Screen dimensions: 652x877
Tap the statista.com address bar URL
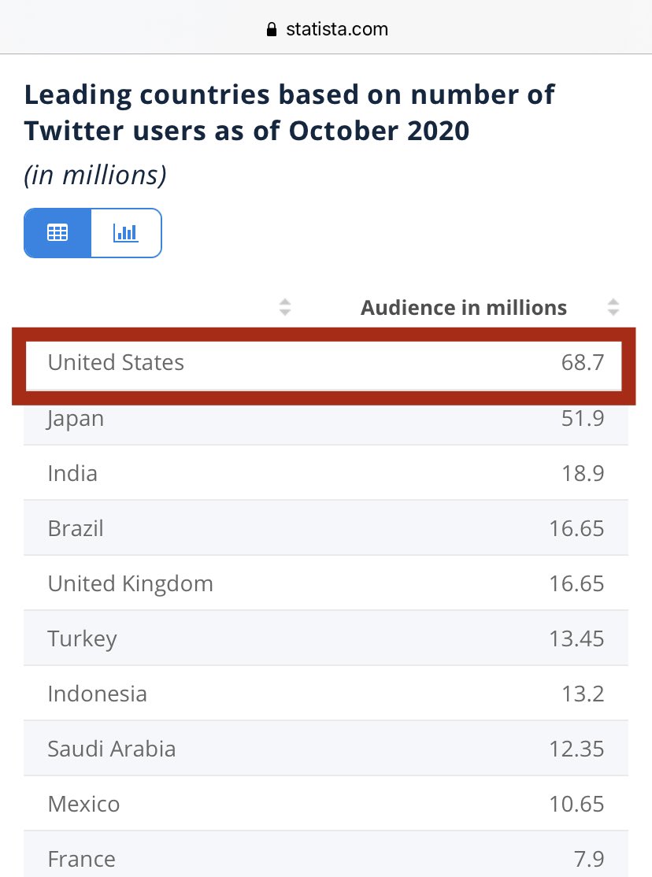coord(337,30)
